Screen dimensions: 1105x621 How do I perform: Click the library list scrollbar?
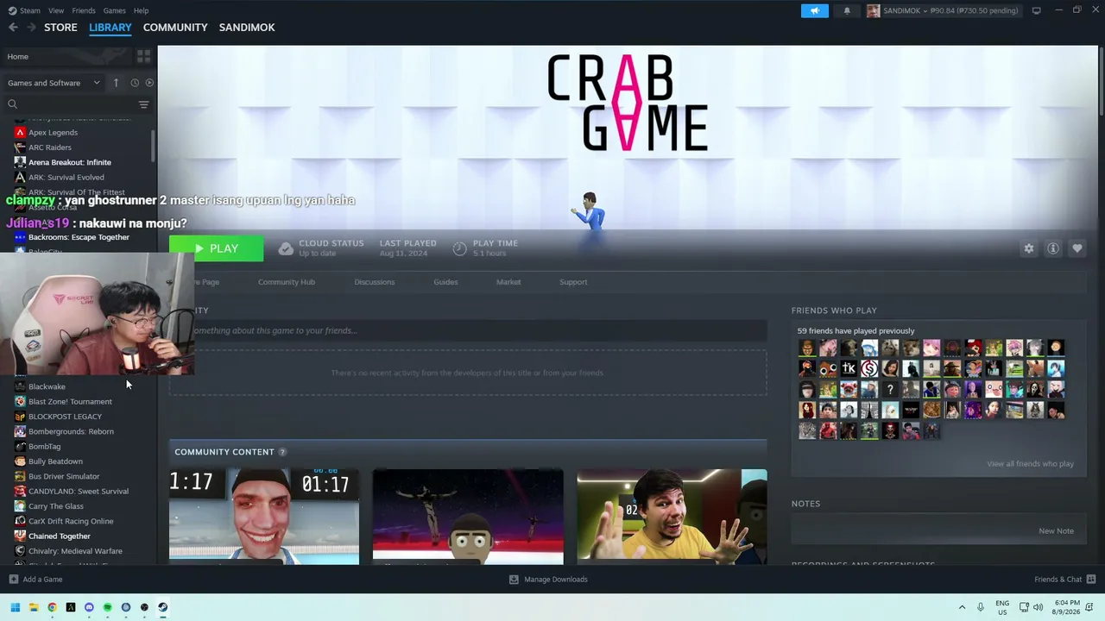tap(154, 147)
